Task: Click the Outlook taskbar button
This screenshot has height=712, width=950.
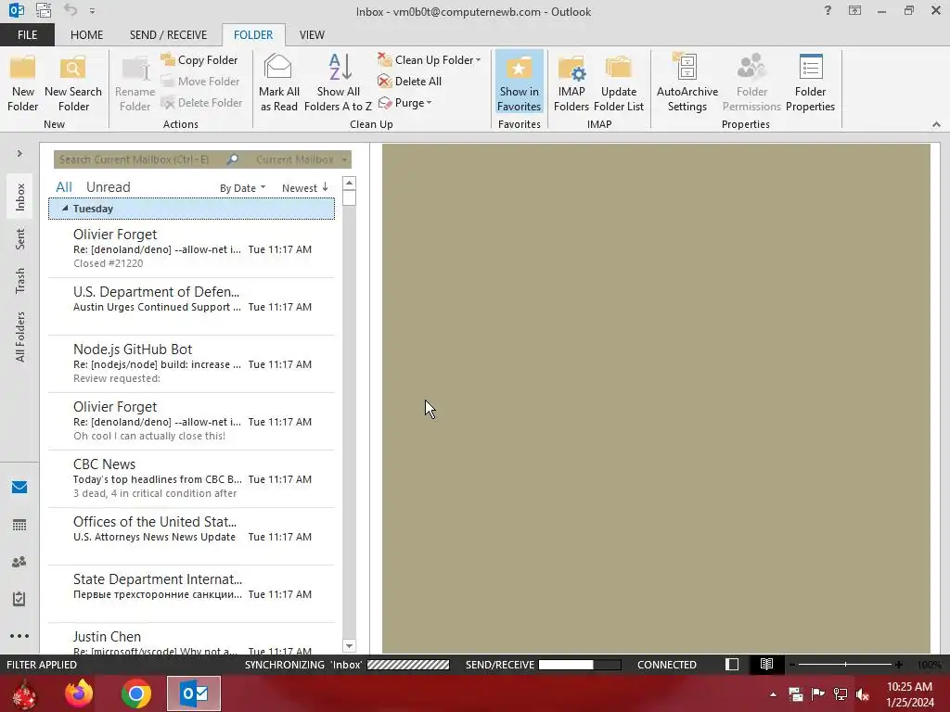Action: pos(194,693)
